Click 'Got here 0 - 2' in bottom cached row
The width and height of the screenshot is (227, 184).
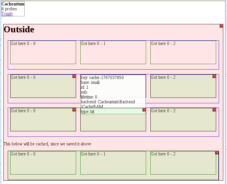point(163,154)
